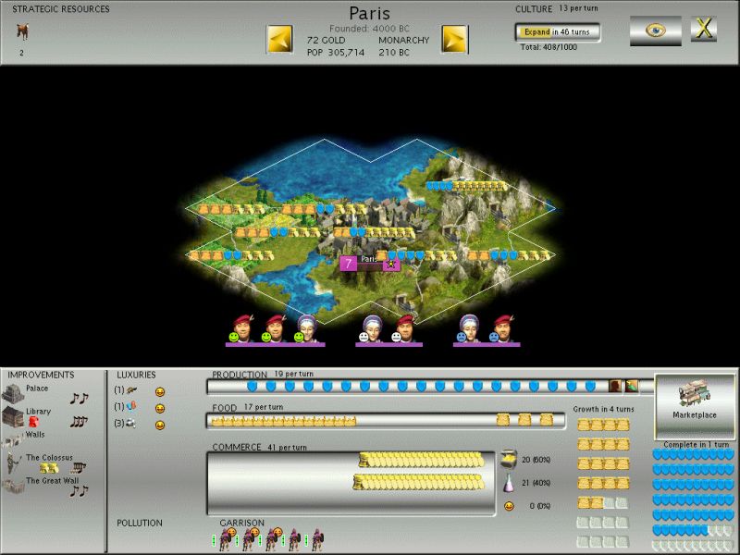Click The Great Wall culture music notes
Viewport: 740px width, 555px height.
(80, 491)
